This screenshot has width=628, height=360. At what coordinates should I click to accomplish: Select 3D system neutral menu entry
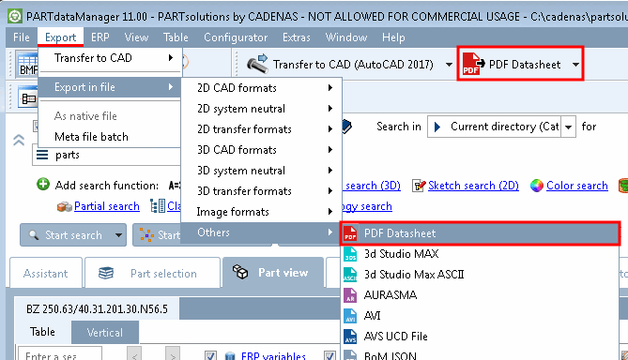(262, 171)
